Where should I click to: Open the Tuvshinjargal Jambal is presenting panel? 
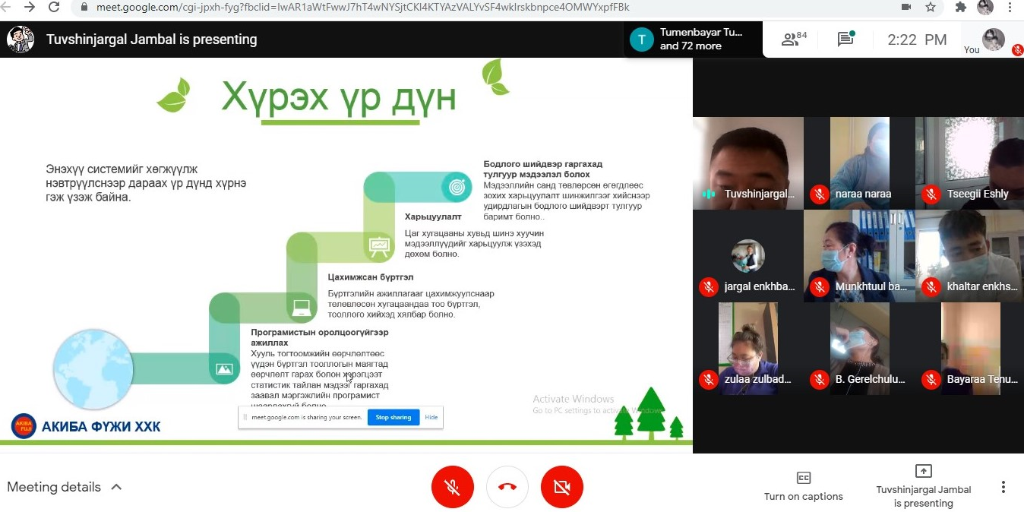923,487
